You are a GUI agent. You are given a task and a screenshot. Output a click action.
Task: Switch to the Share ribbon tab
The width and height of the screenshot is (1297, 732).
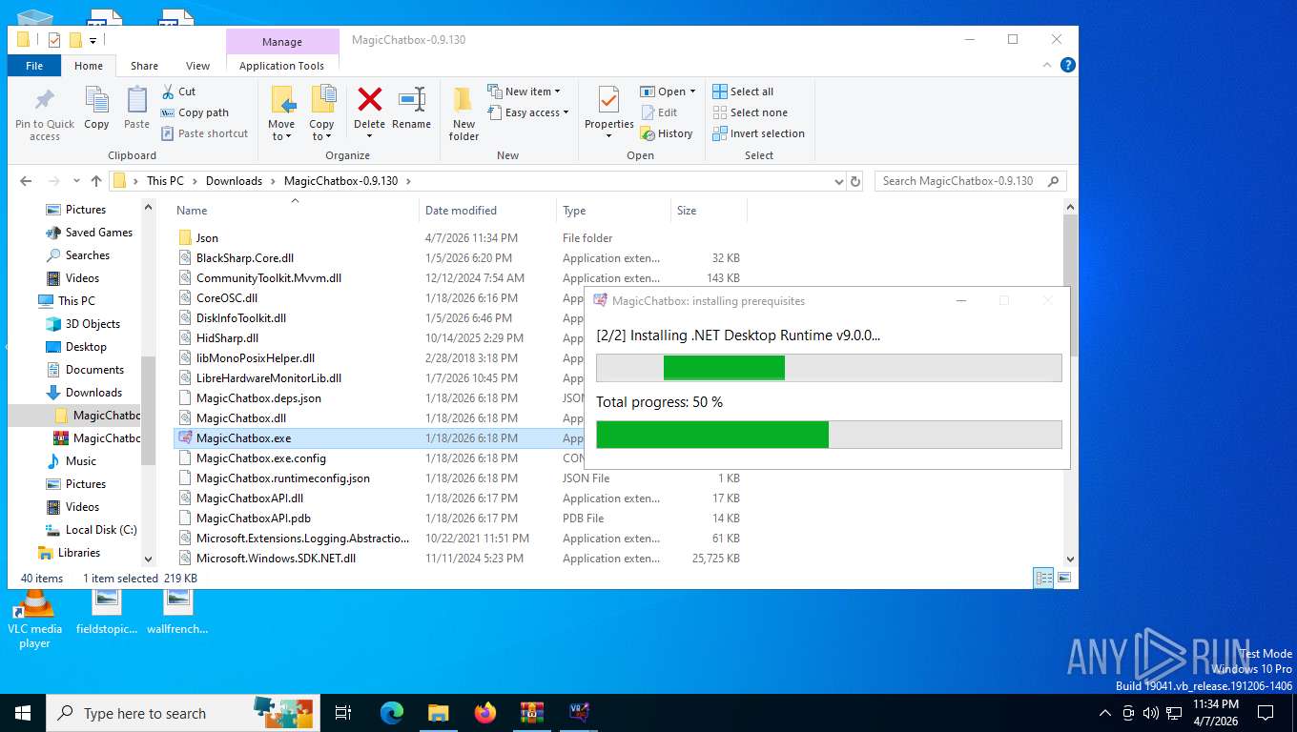[x=145, y=66]
